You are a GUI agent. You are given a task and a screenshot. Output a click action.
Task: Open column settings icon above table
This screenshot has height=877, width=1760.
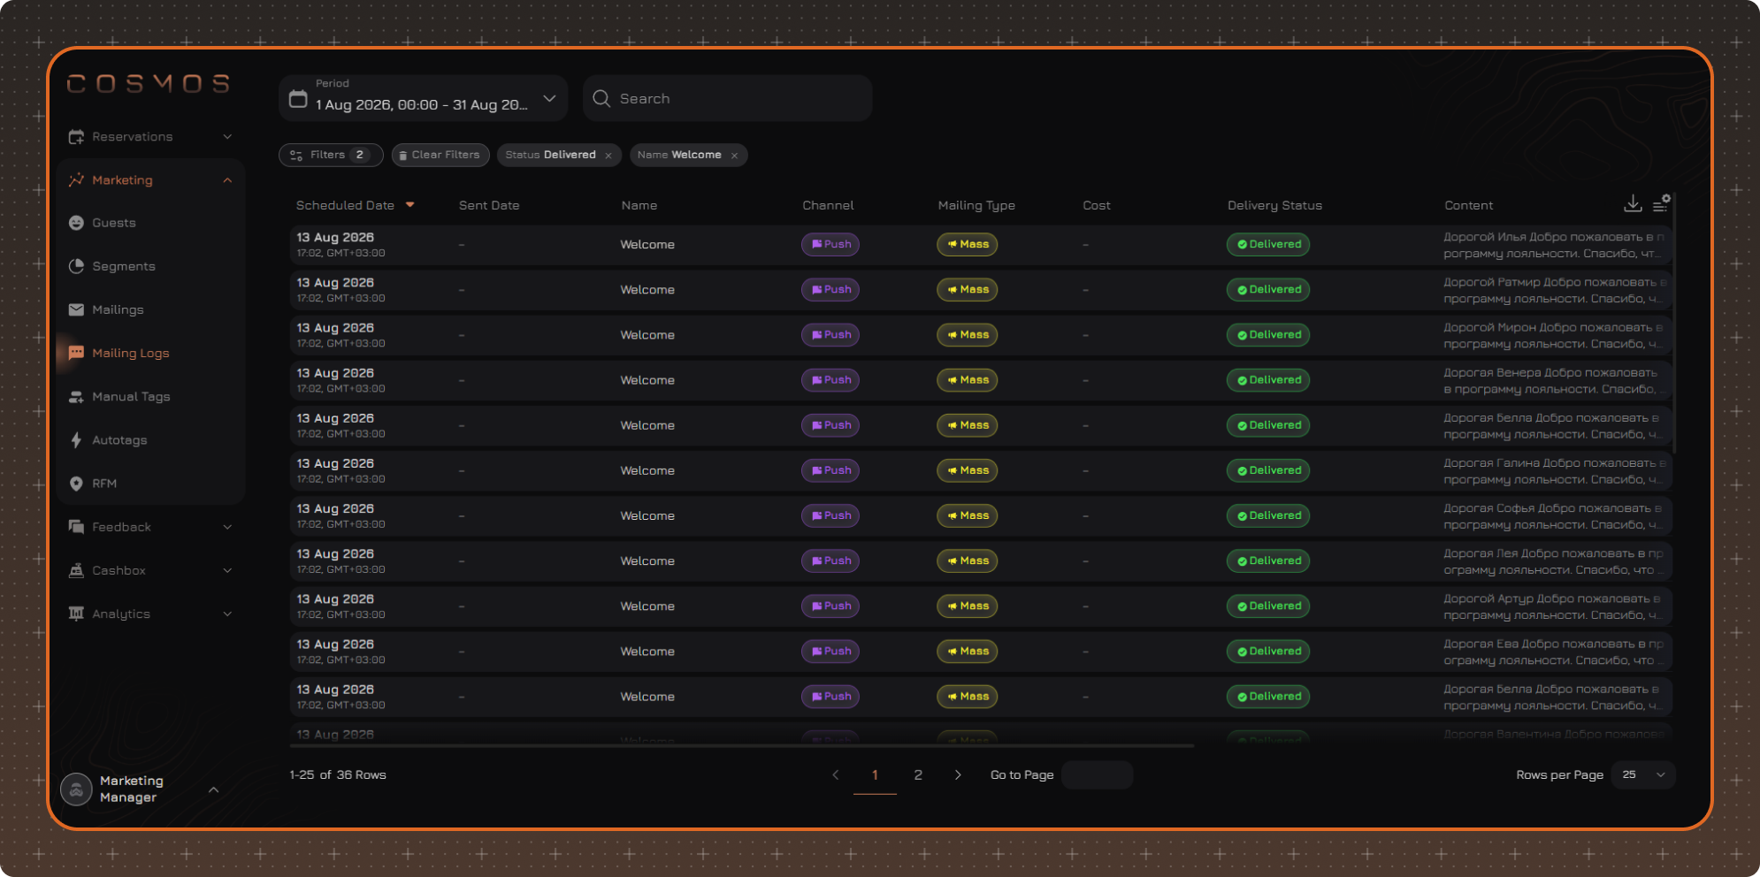pyautogui.click(x=1661, y=203)
